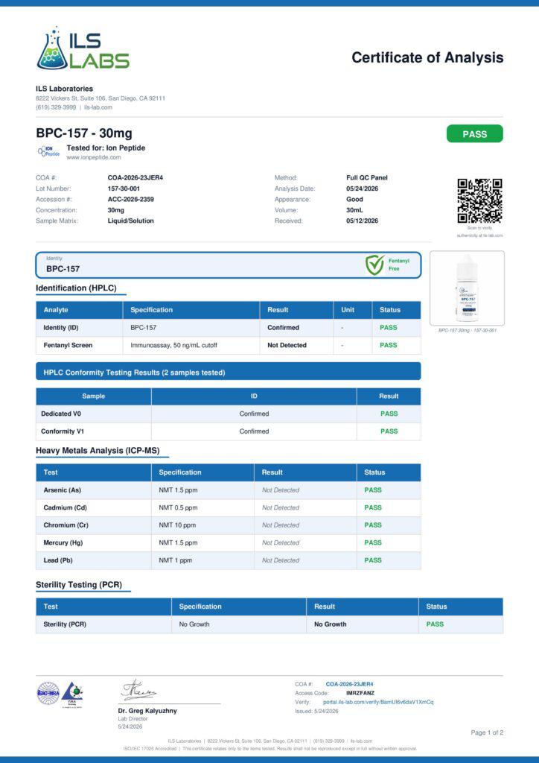The width and height of the screenshot is (539, 763).
Task: Open the BPC-157 bottle product thumbnail
Action: coord(467,288)
